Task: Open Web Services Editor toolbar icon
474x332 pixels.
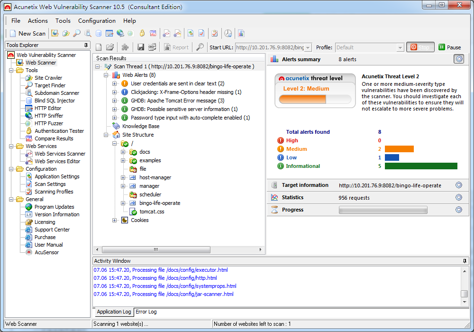Action: (177, 33)
